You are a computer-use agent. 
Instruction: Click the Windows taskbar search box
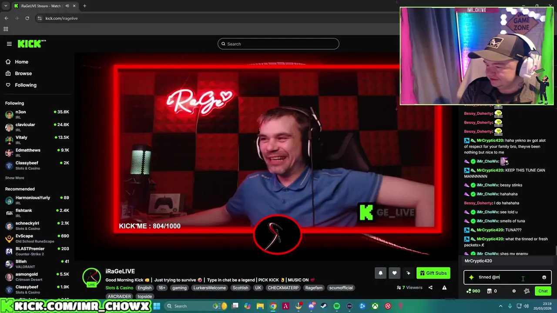(195, 306)
